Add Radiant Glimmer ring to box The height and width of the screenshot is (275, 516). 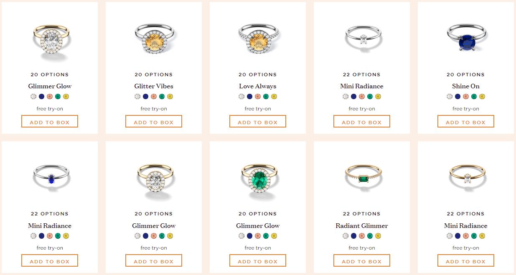pyautogui.click(x=362, y=261)
